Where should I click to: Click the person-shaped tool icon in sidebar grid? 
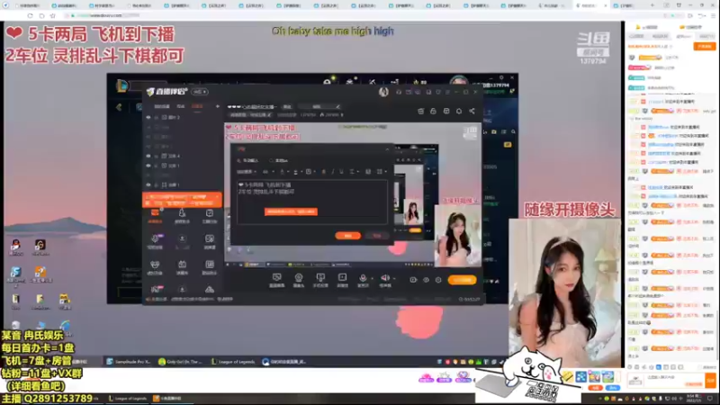[182, 215]
